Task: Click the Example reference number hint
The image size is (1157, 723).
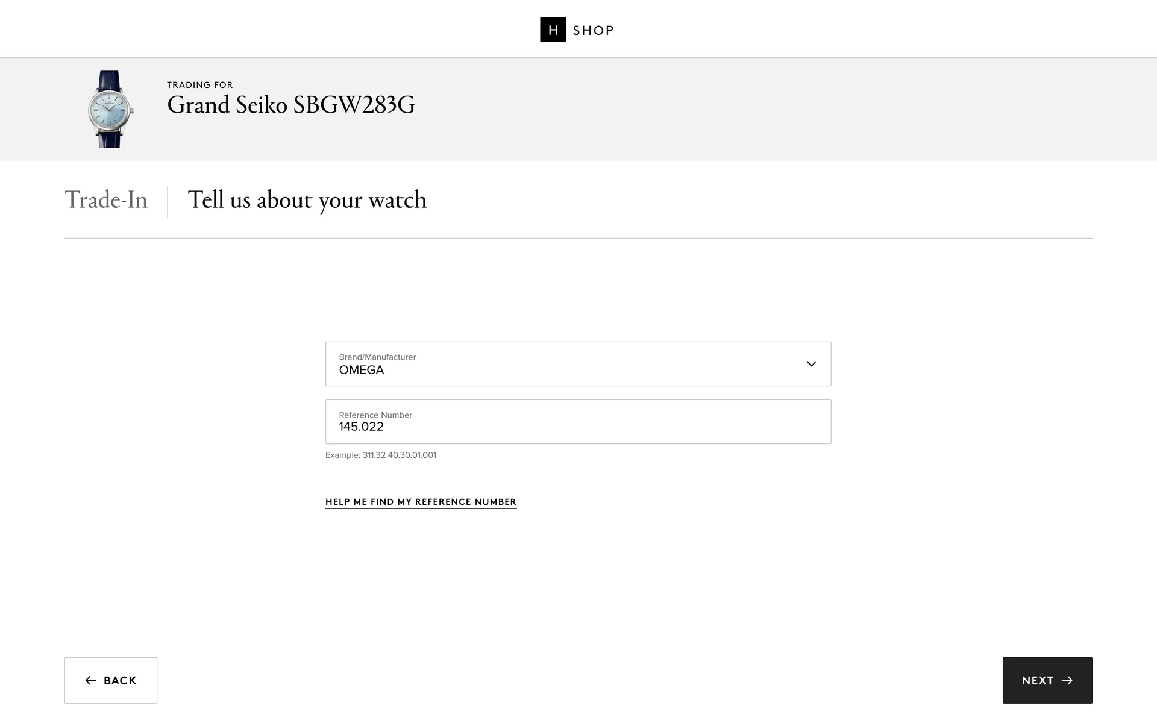Action: click(381, 455)
